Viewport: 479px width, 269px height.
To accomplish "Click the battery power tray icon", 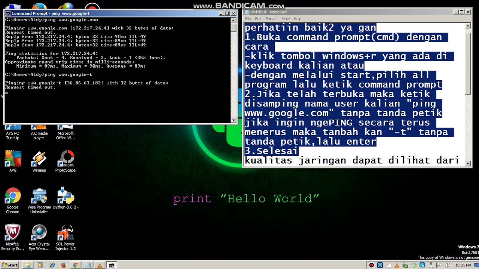I will pyautogui.click(x=431, y=265).
